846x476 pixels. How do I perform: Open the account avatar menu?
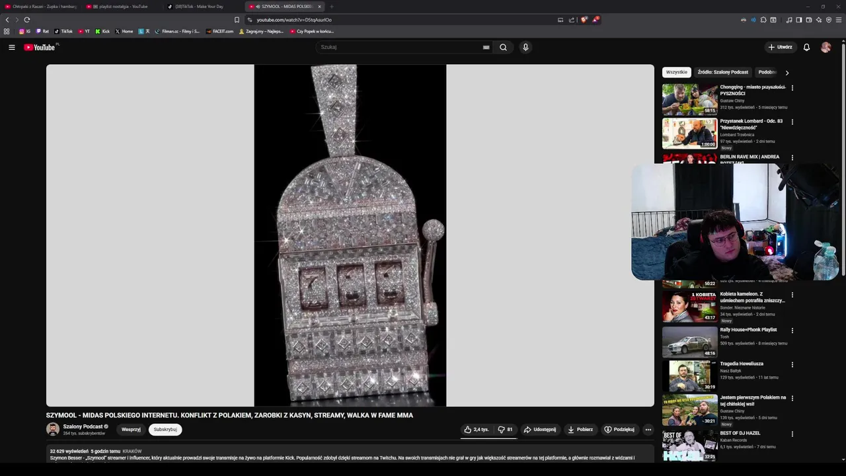tap(826, 47)
